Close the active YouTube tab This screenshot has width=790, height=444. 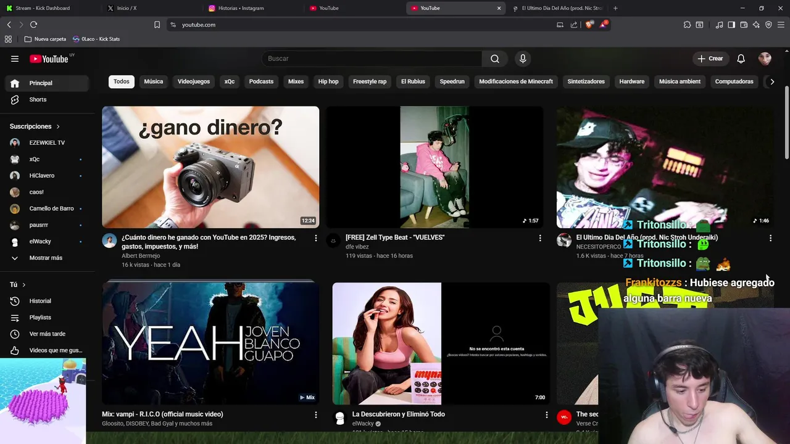point(499,8)
